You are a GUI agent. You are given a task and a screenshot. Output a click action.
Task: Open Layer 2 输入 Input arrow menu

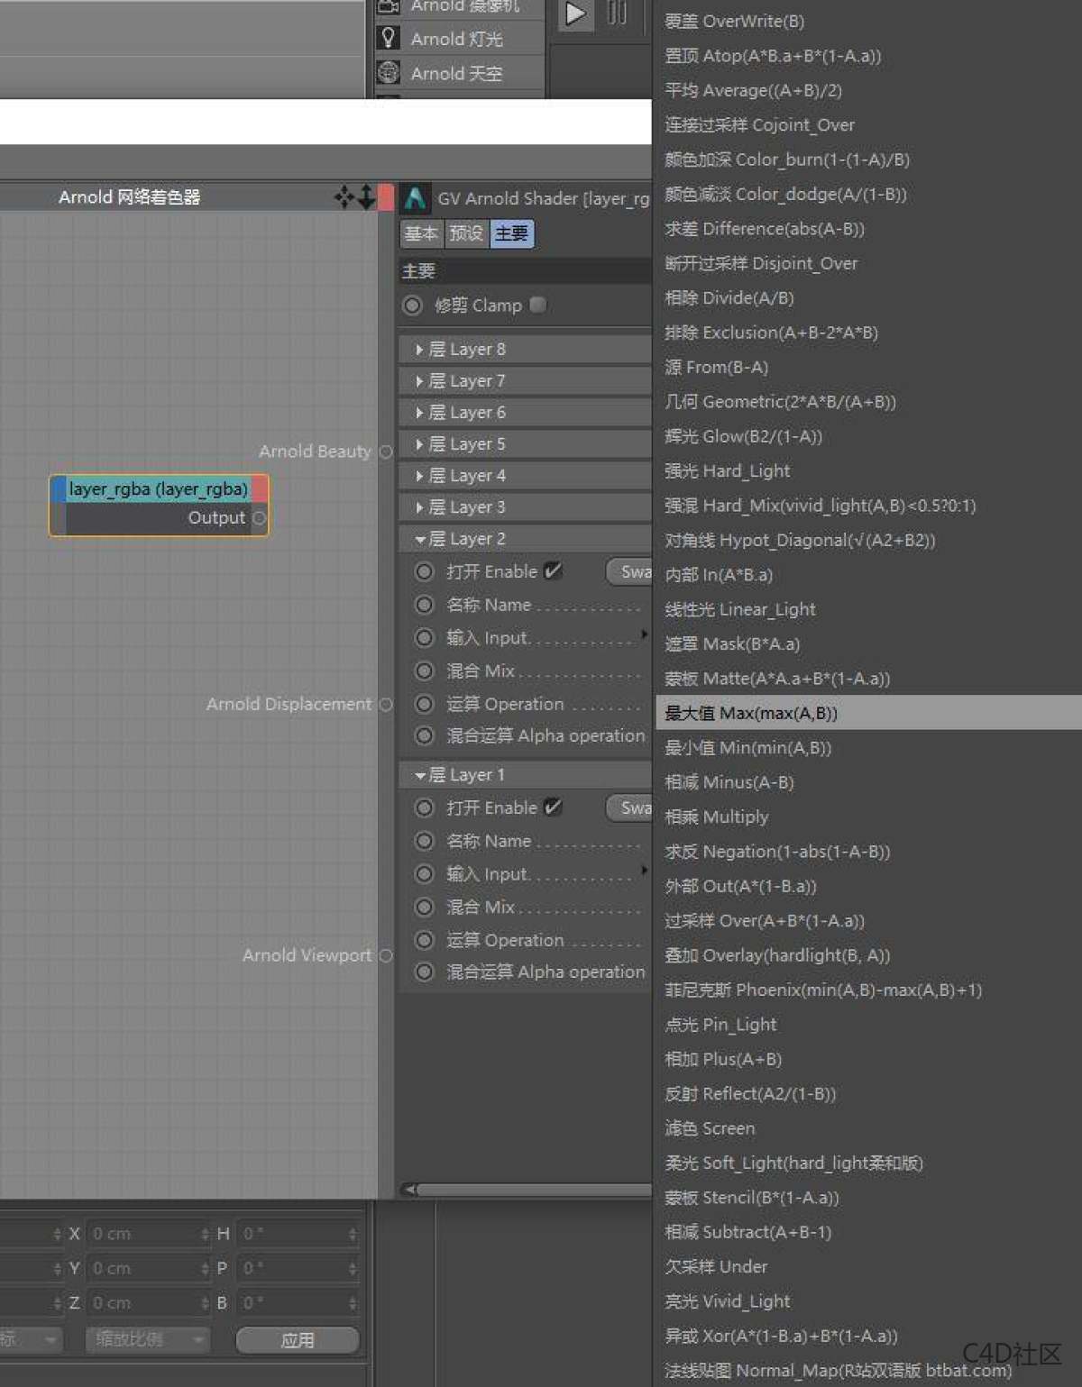tap(644, 634)
